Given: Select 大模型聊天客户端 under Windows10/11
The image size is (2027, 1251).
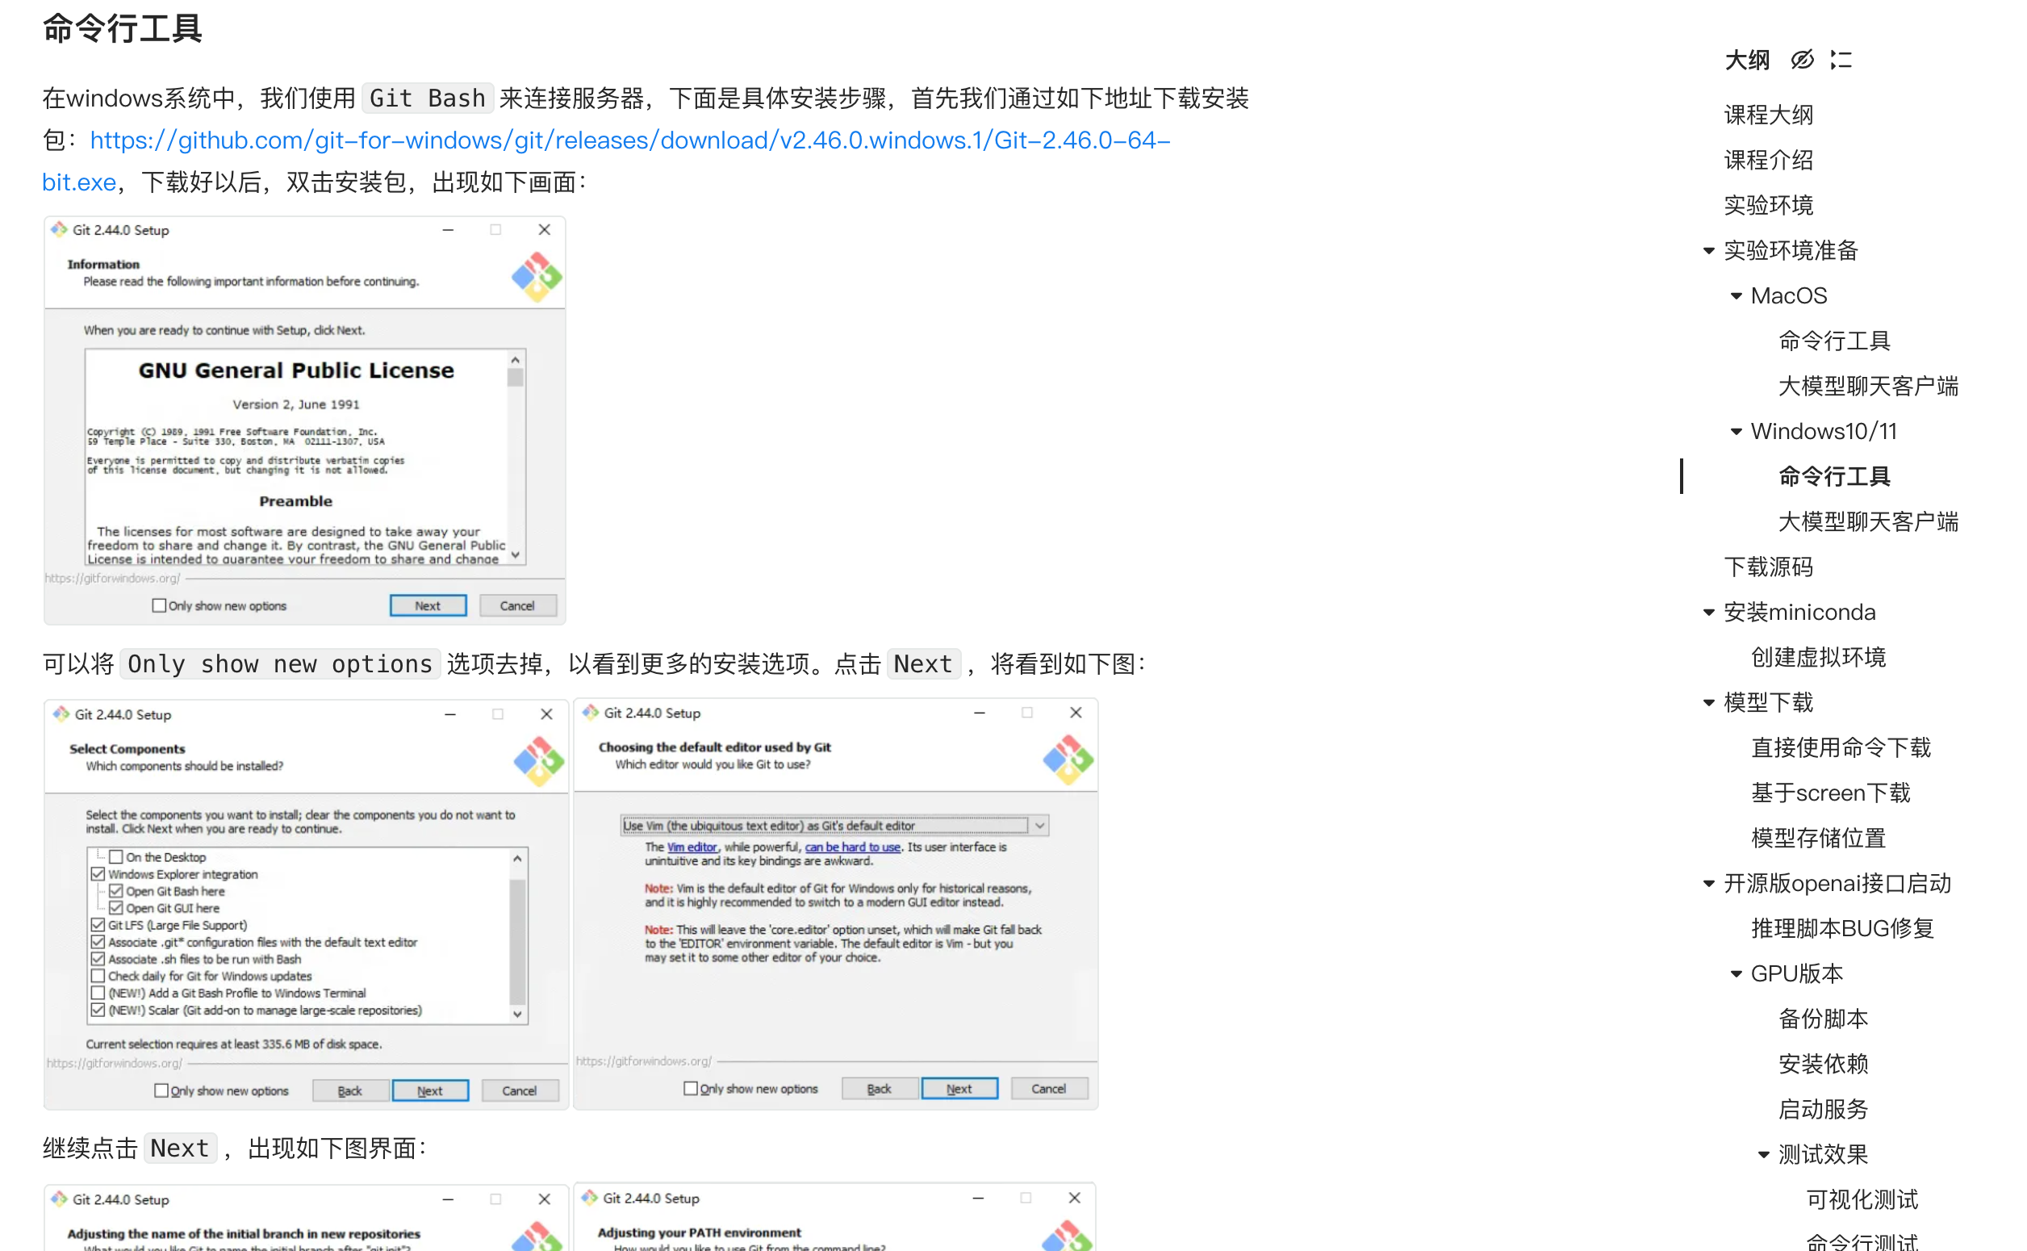Looking at the screenshot, I should click(1868, 522).
